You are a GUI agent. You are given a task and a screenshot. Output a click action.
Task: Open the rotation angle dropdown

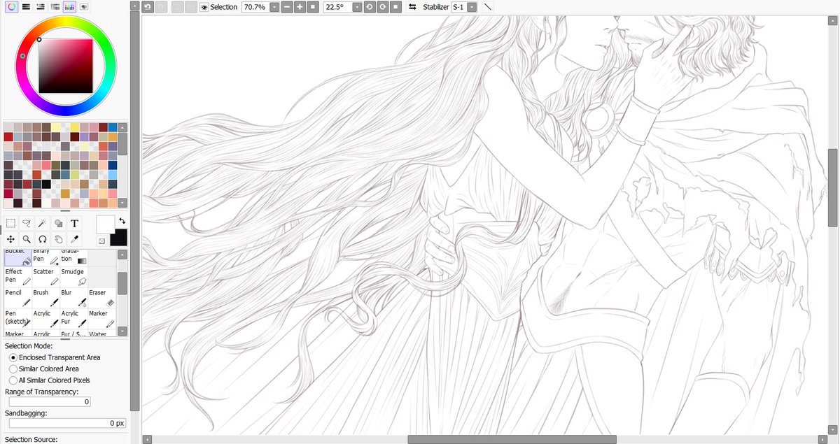[357, 7]
